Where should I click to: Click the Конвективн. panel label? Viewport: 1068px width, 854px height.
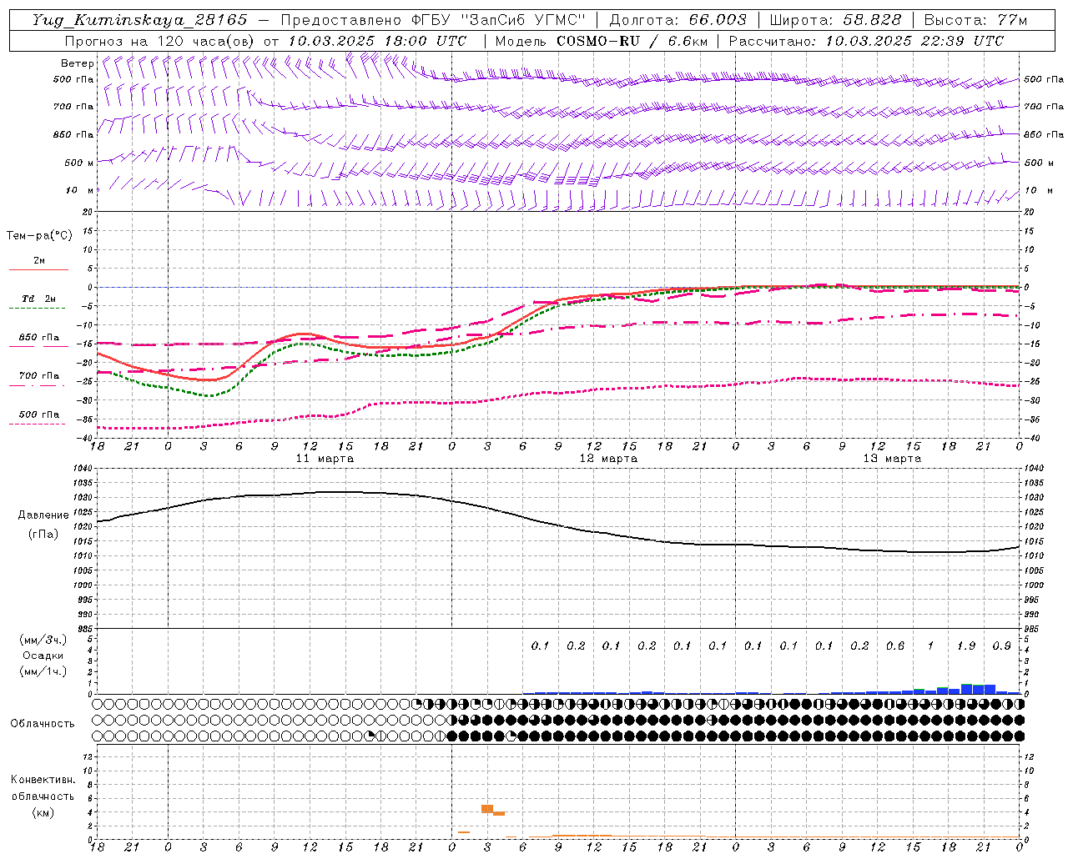[43, 780]
